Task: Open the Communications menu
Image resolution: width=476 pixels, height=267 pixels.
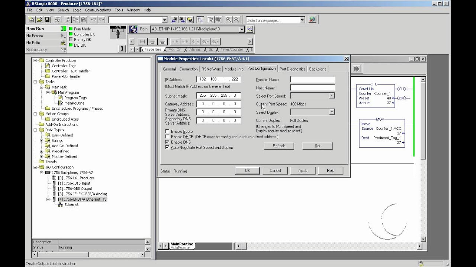Action: pyautogui.click(x=98, y=10)
